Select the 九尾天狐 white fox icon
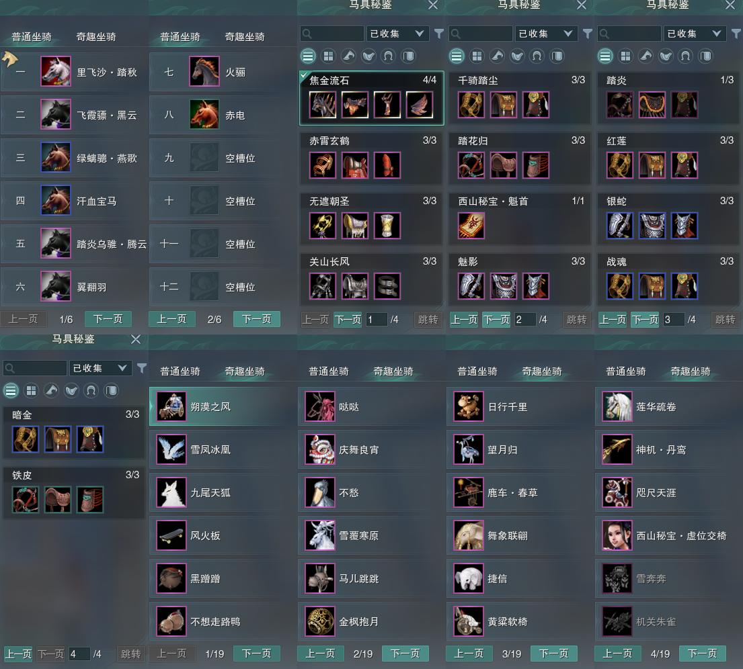 click(x=171, y=492)
